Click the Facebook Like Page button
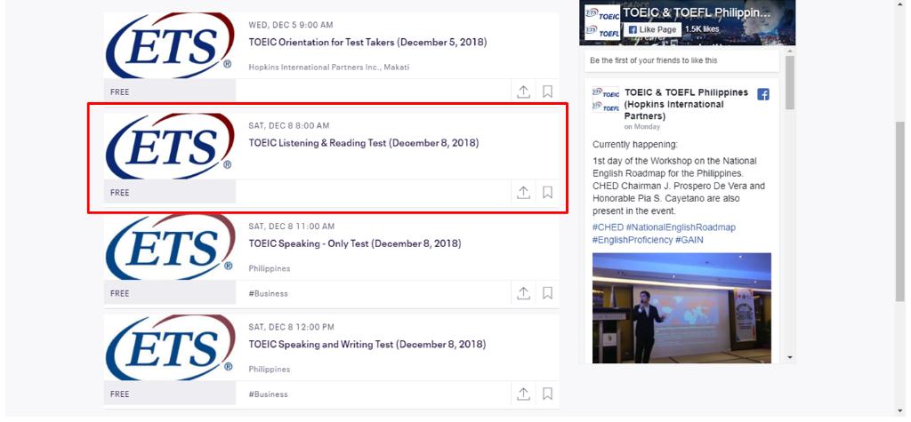The width and height of the screenshot is (911, 422). 652,29
